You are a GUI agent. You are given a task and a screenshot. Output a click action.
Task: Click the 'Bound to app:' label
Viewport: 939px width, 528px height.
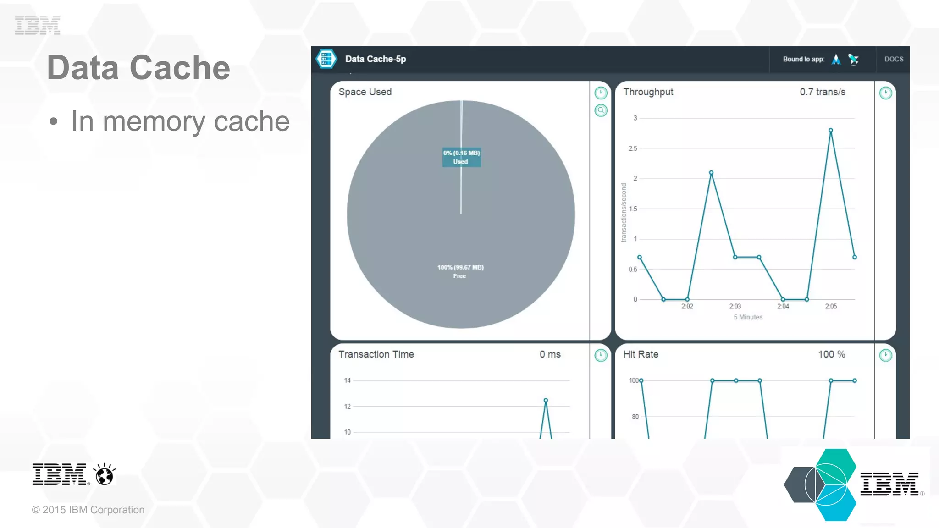(803, 59)
